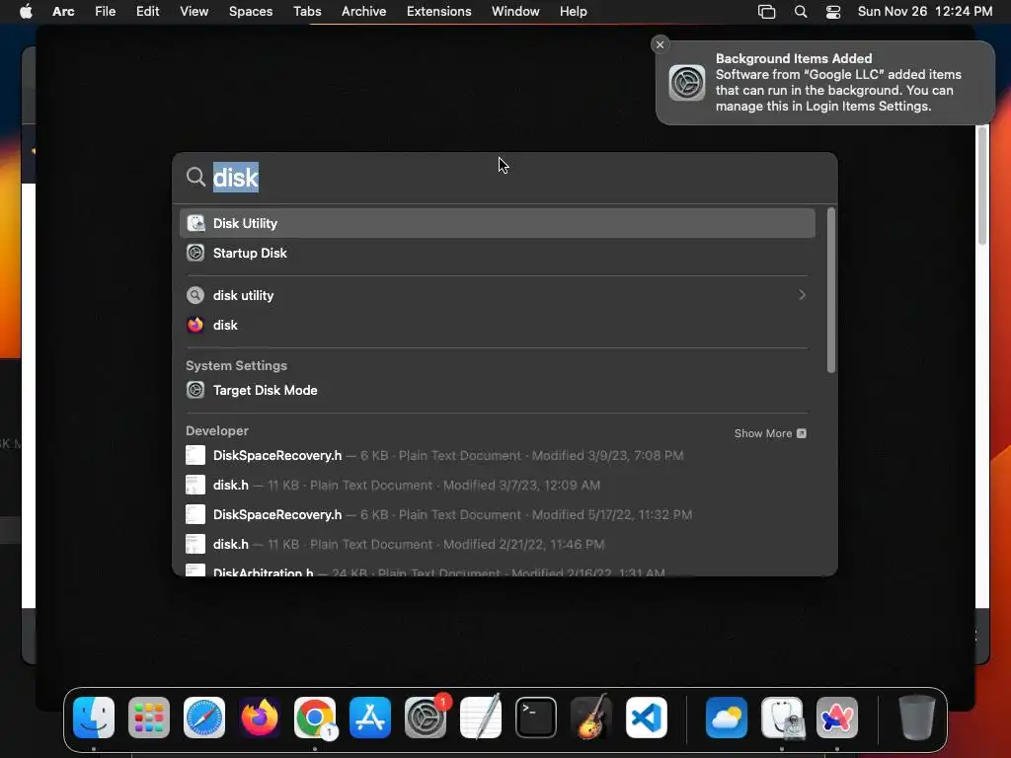Open Finder from the dock
This screenshot has width=1011, height=758.
coord(94,718)
